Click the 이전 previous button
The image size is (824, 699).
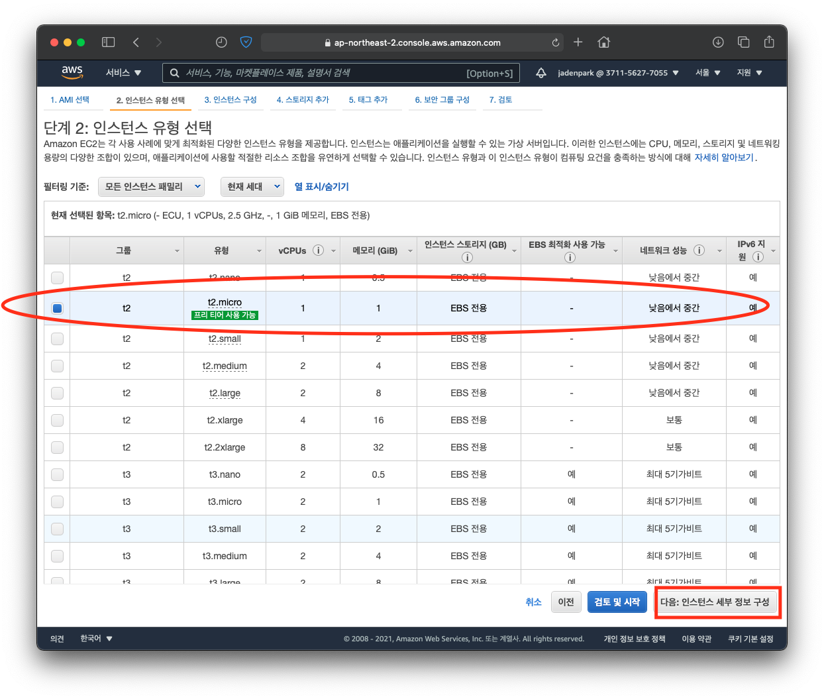pyautogui.click(x=566, y=602)
